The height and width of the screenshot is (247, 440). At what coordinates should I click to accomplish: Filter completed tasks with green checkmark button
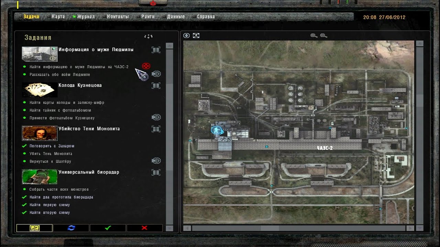coord(108,228)
